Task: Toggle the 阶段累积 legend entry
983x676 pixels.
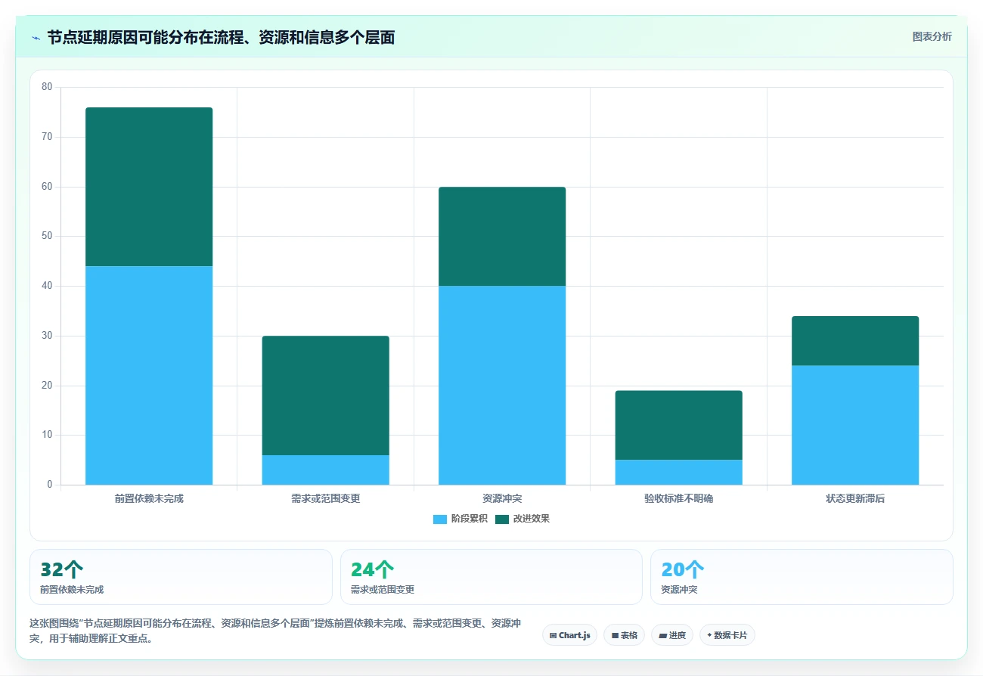Action: pos(460,519)
